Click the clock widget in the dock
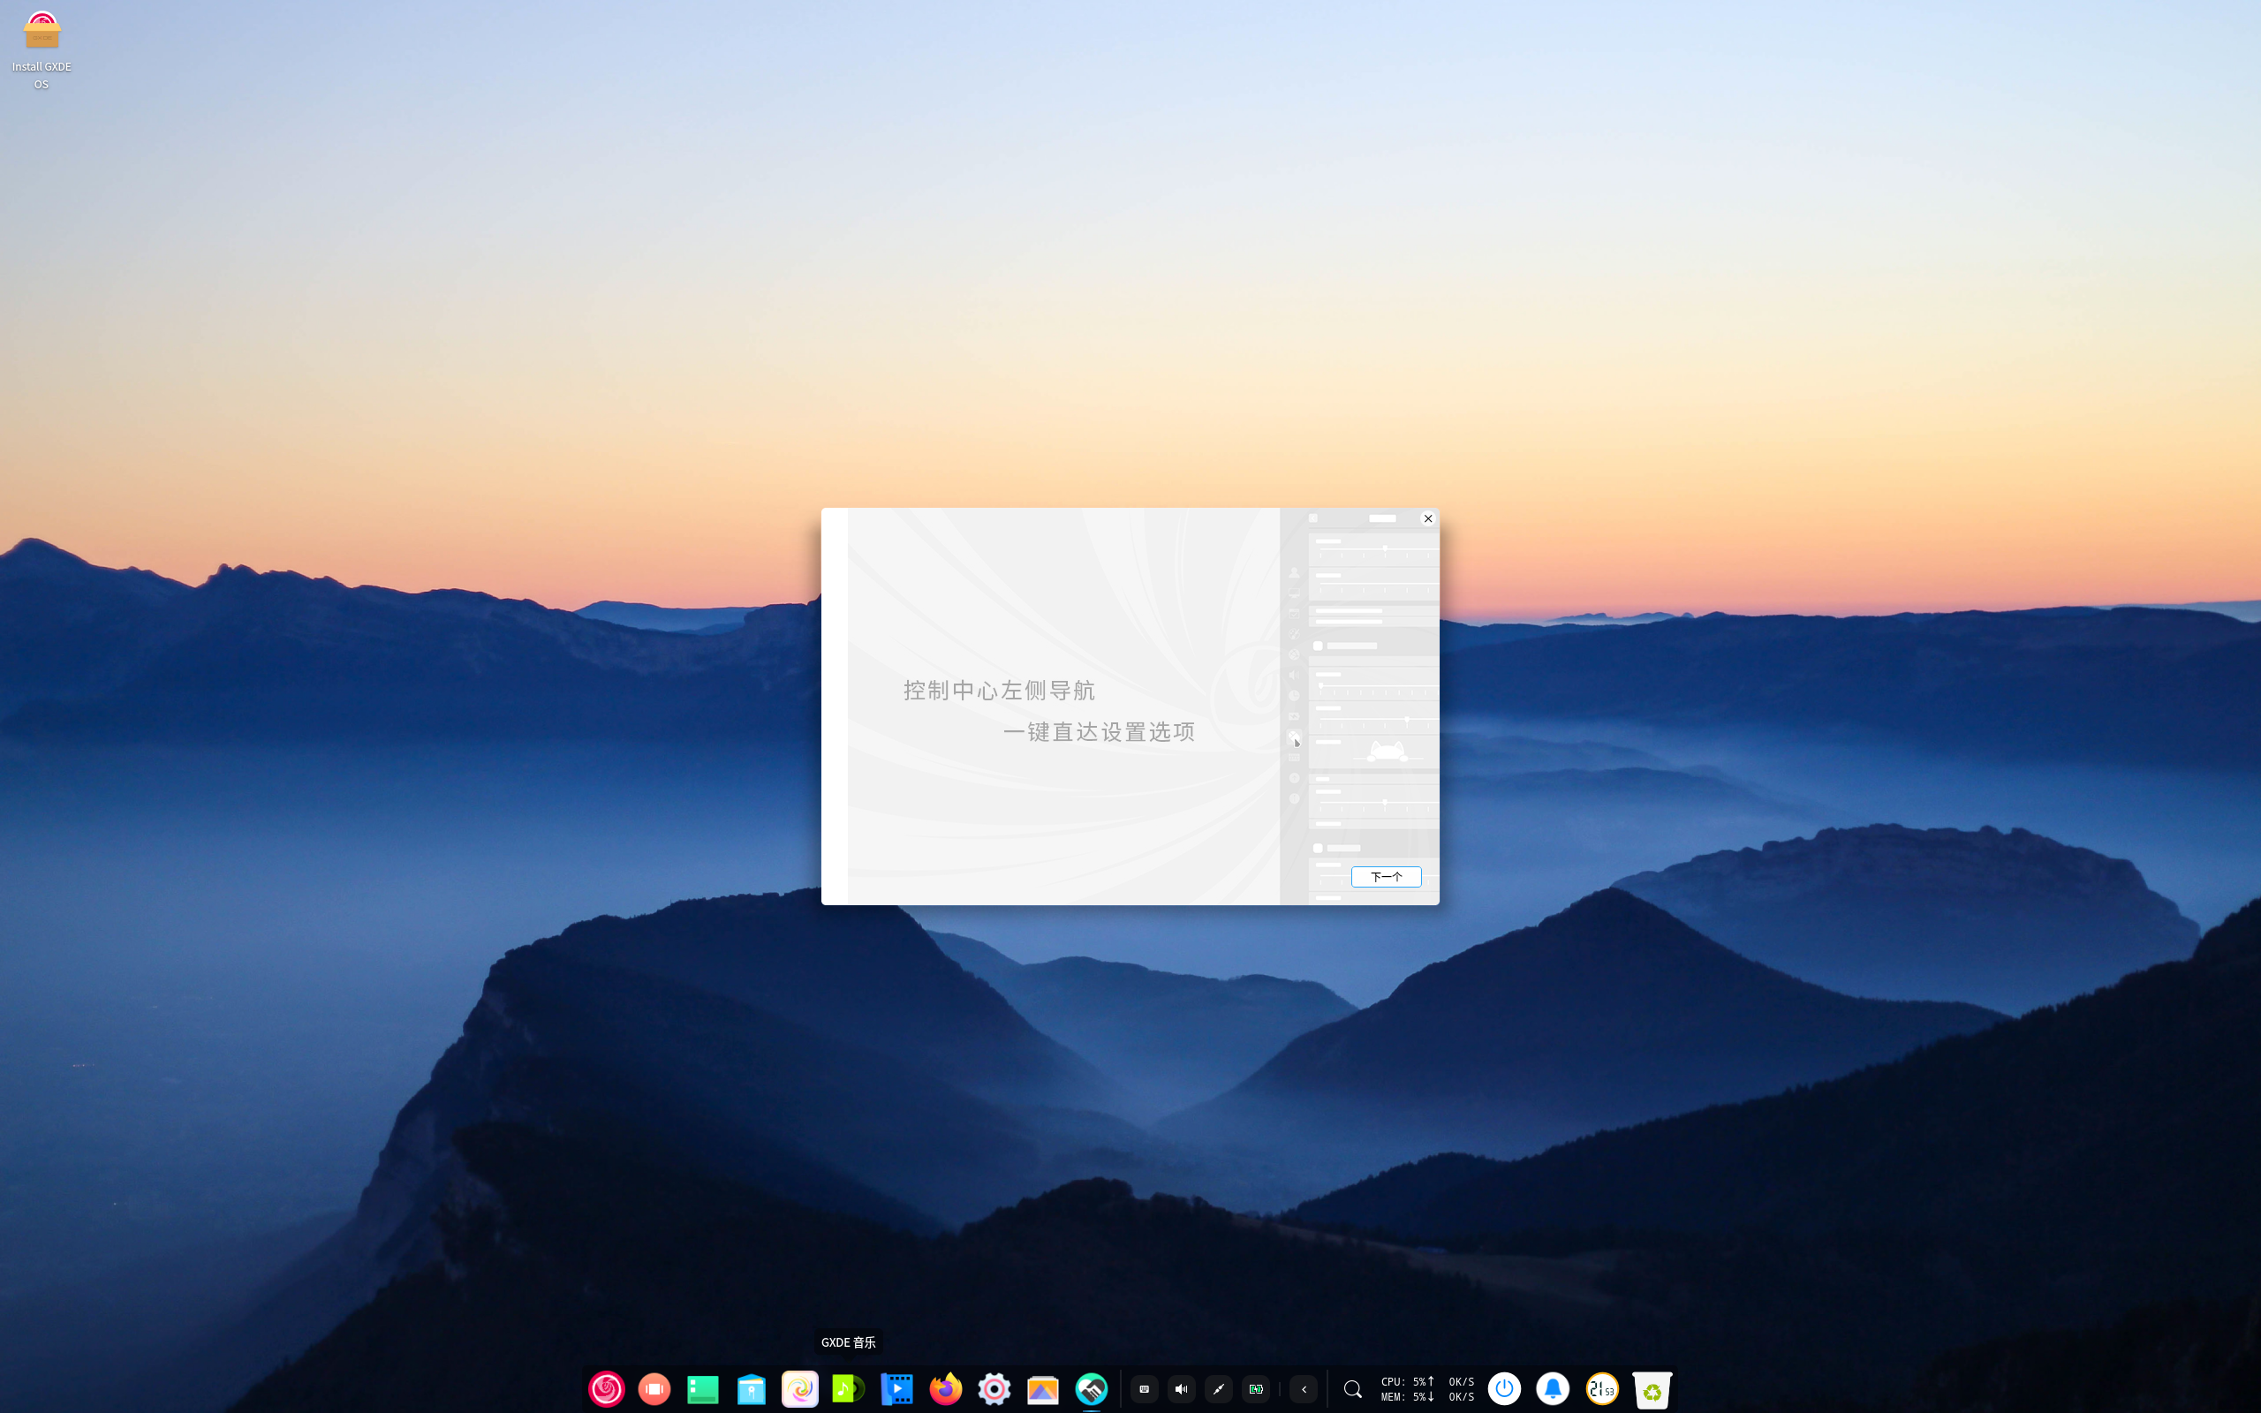This screenshot has height=1413, width=2261. pyautogui.click(x=1602, y=1388)
